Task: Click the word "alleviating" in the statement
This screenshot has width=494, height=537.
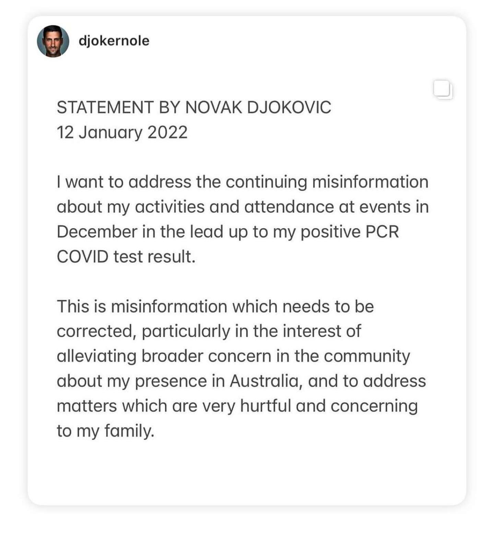Action: [96, 357]
